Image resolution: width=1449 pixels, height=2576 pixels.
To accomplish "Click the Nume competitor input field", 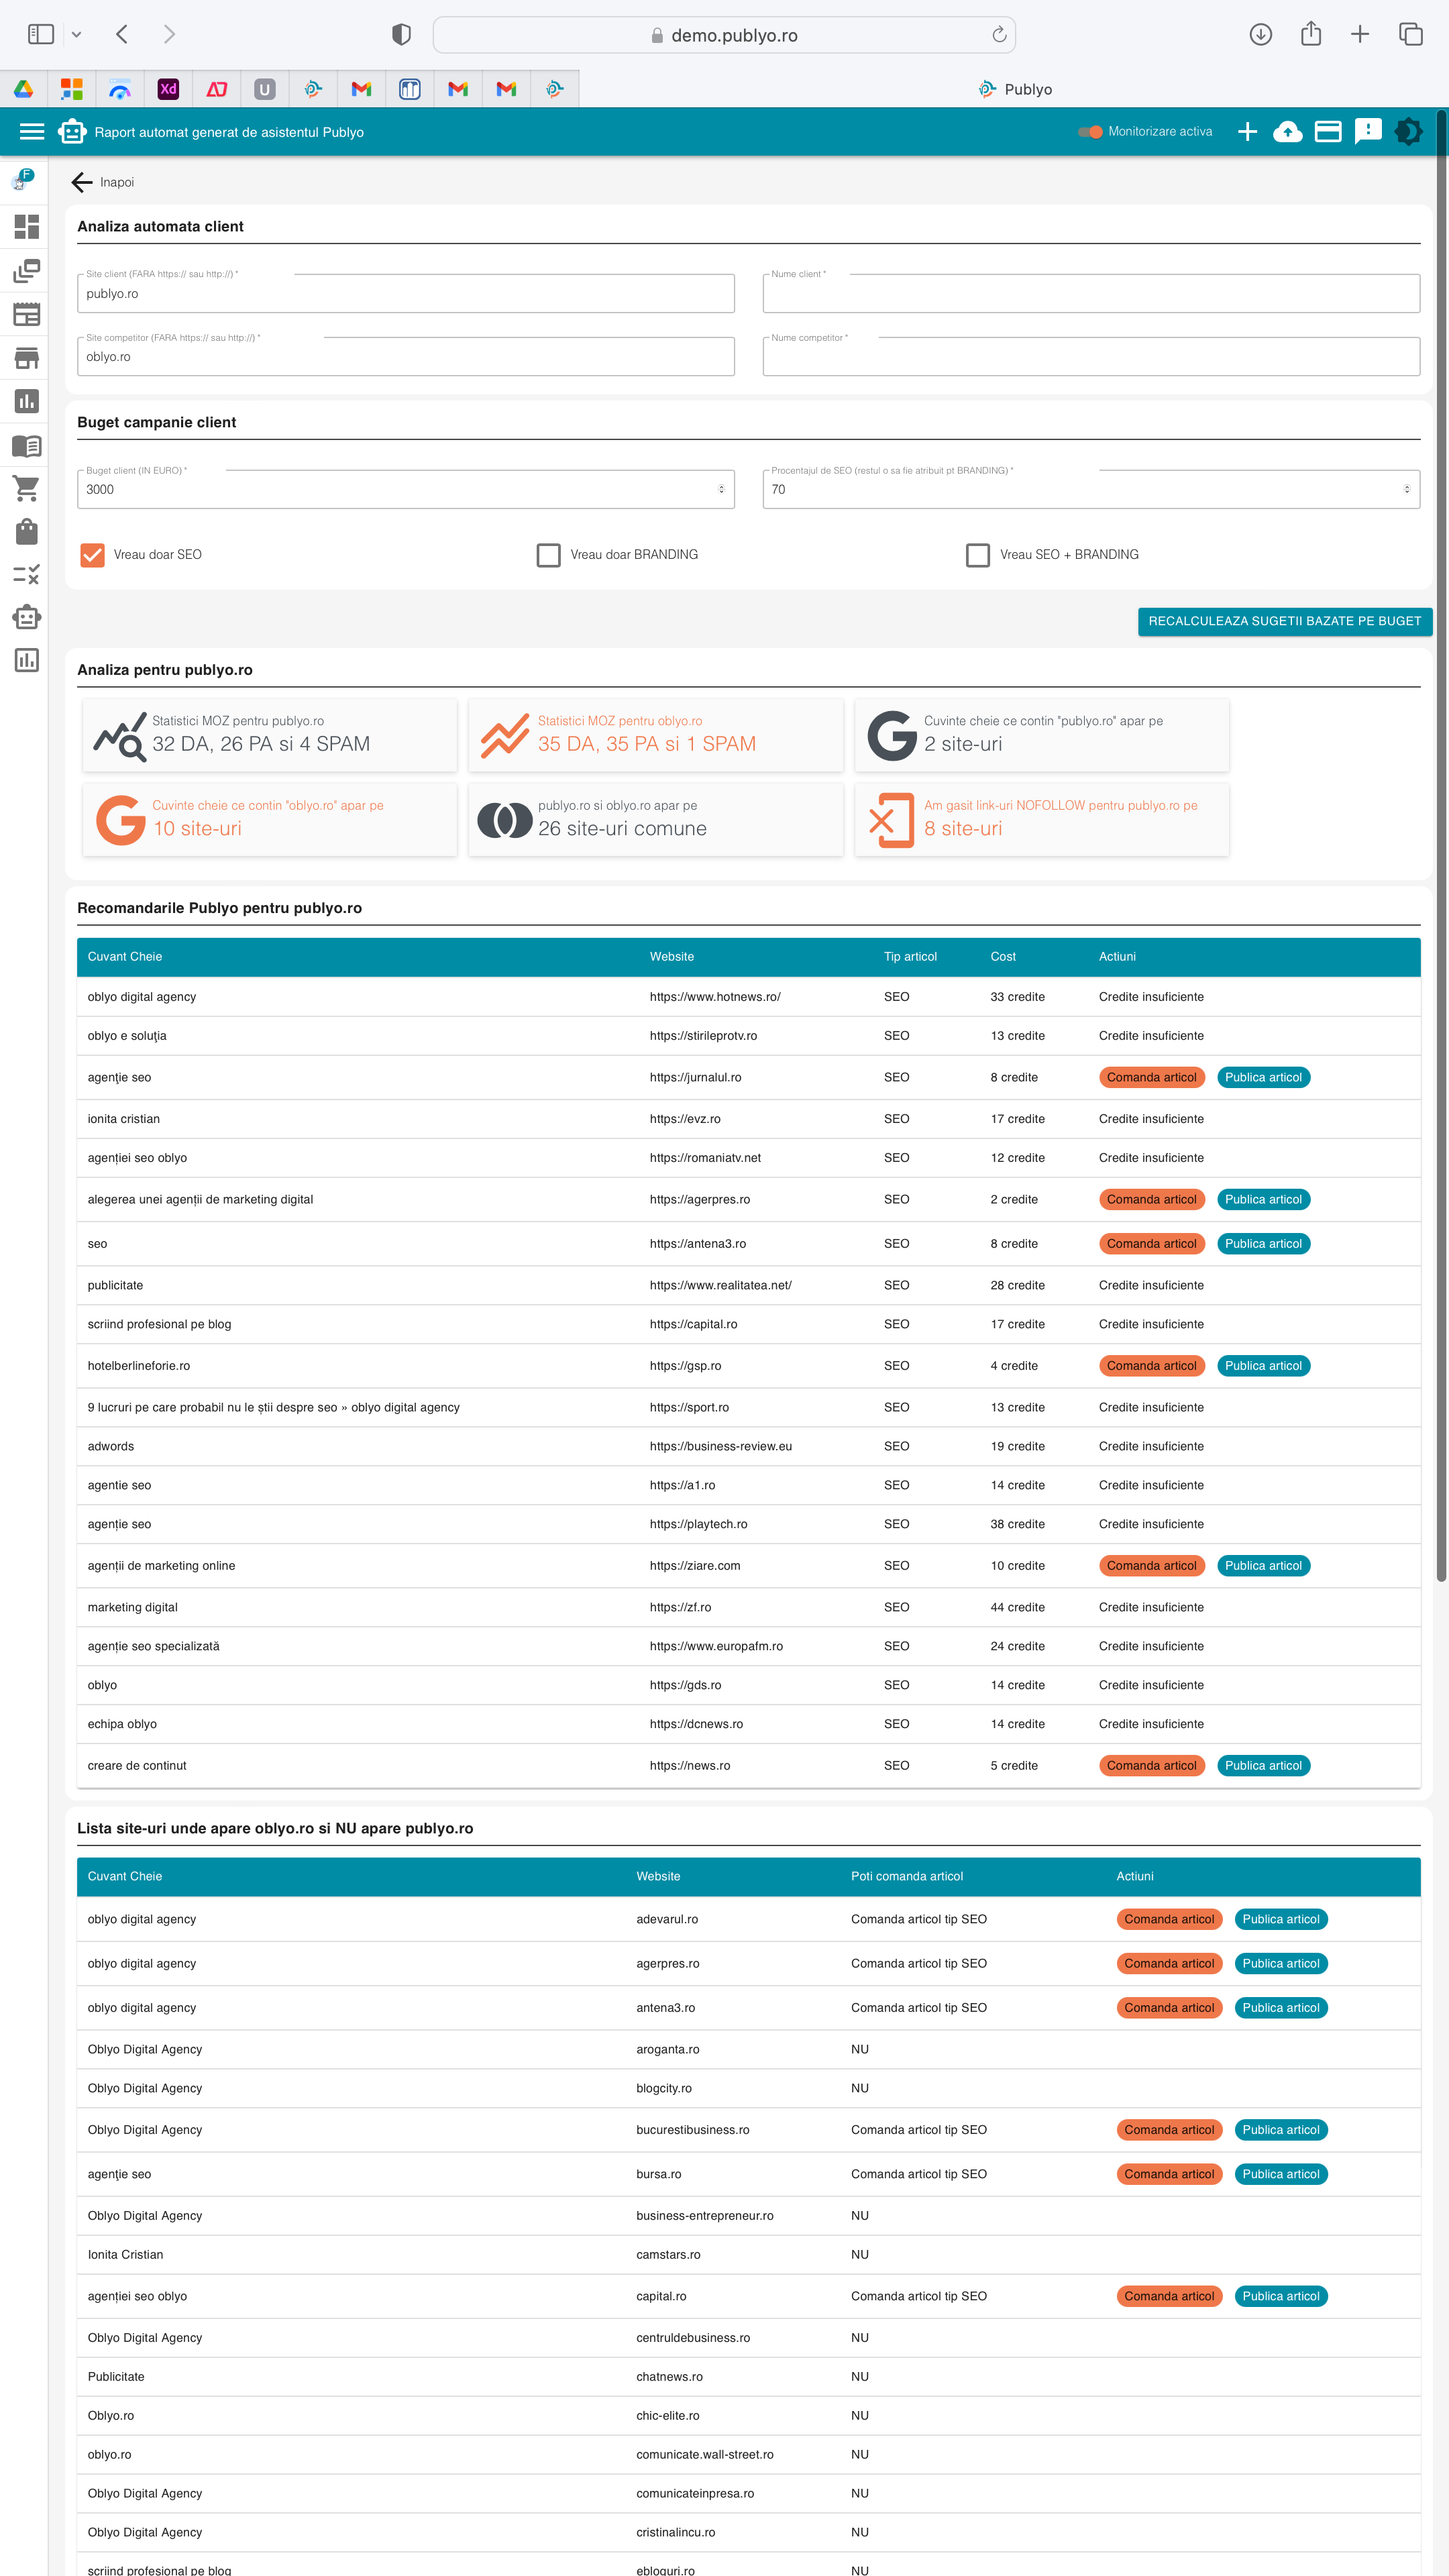I will tap(1091, 357).
